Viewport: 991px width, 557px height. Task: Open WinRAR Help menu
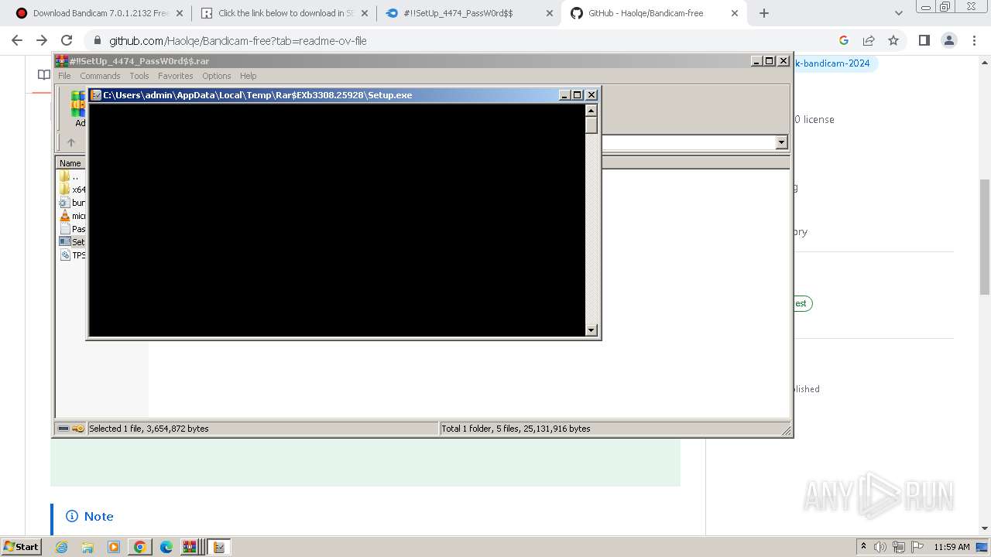click(x=249, y=76)
